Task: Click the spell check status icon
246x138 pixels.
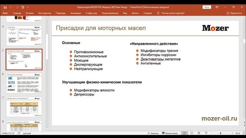Action: click(19, 133)
